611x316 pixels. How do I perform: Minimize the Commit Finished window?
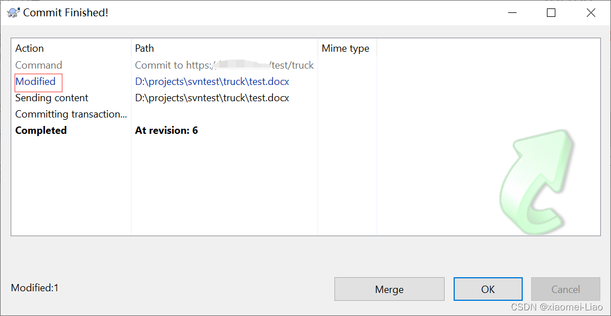(x=512, y=13)
